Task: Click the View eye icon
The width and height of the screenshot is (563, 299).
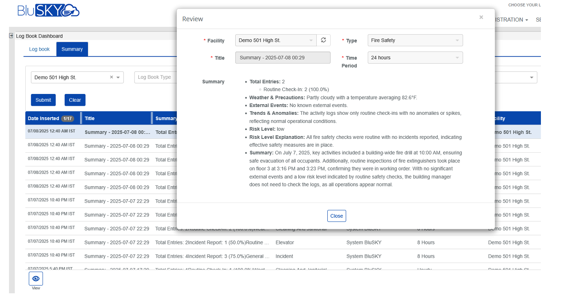Action: coord(36,279)
